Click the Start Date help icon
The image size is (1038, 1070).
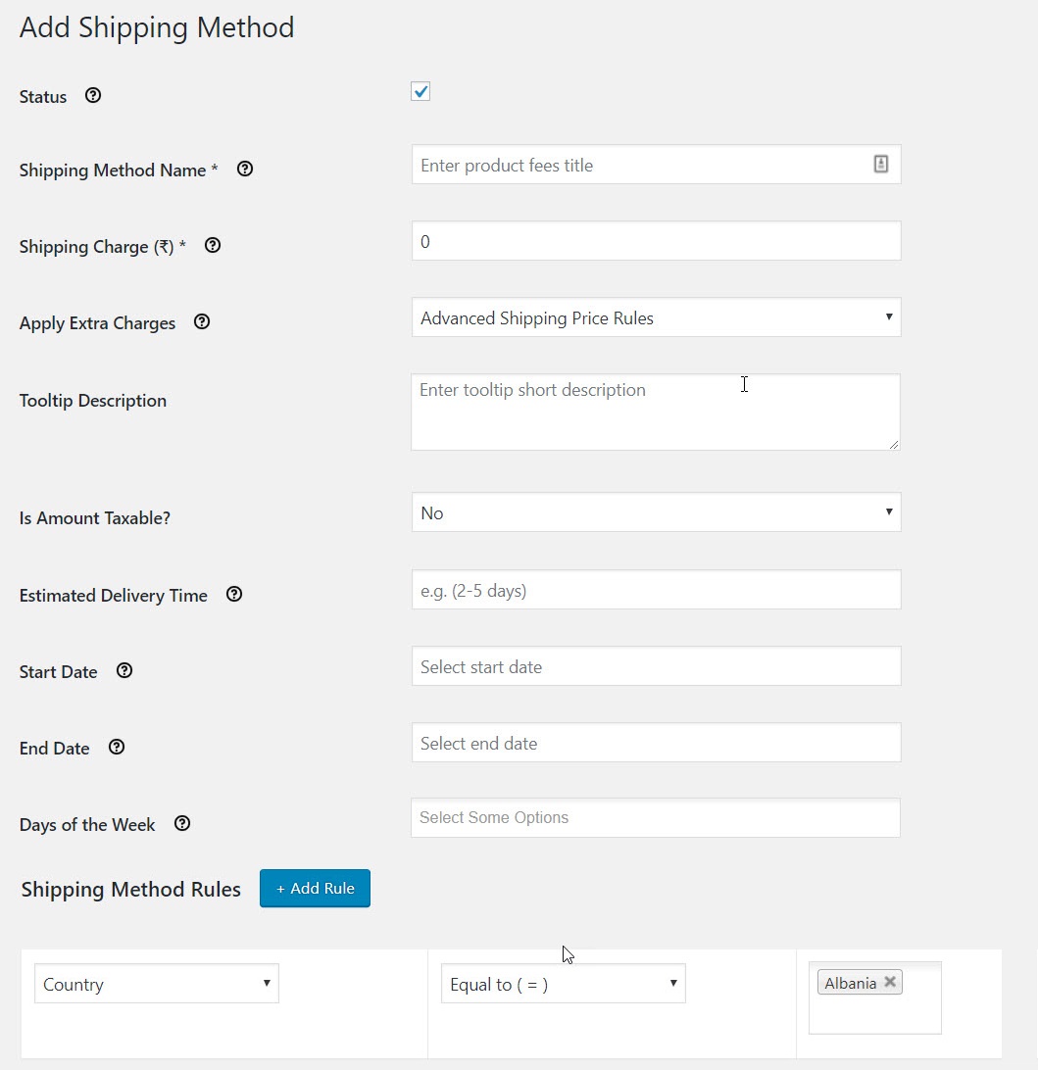[x=124, y=670]
